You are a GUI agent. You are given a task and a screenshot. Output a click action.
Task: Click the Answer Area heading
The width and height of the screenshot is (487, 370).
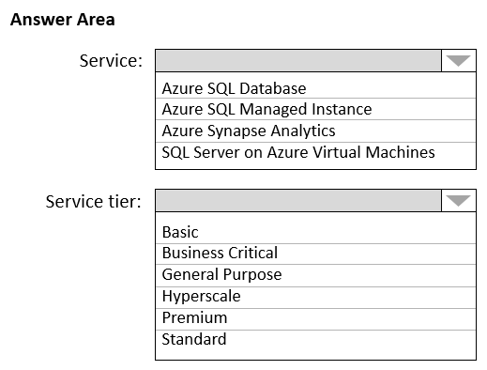tap(63, 20)
